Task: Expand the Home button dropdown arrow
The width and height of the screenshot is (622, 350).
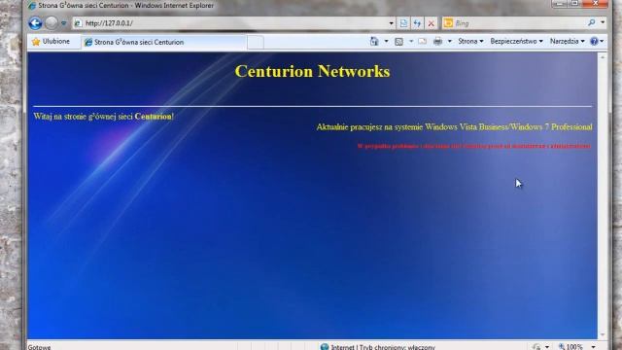Action: pyautogui.click(x=386, y=41)
